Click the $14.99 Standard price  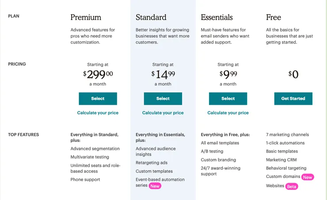point(163,74)
